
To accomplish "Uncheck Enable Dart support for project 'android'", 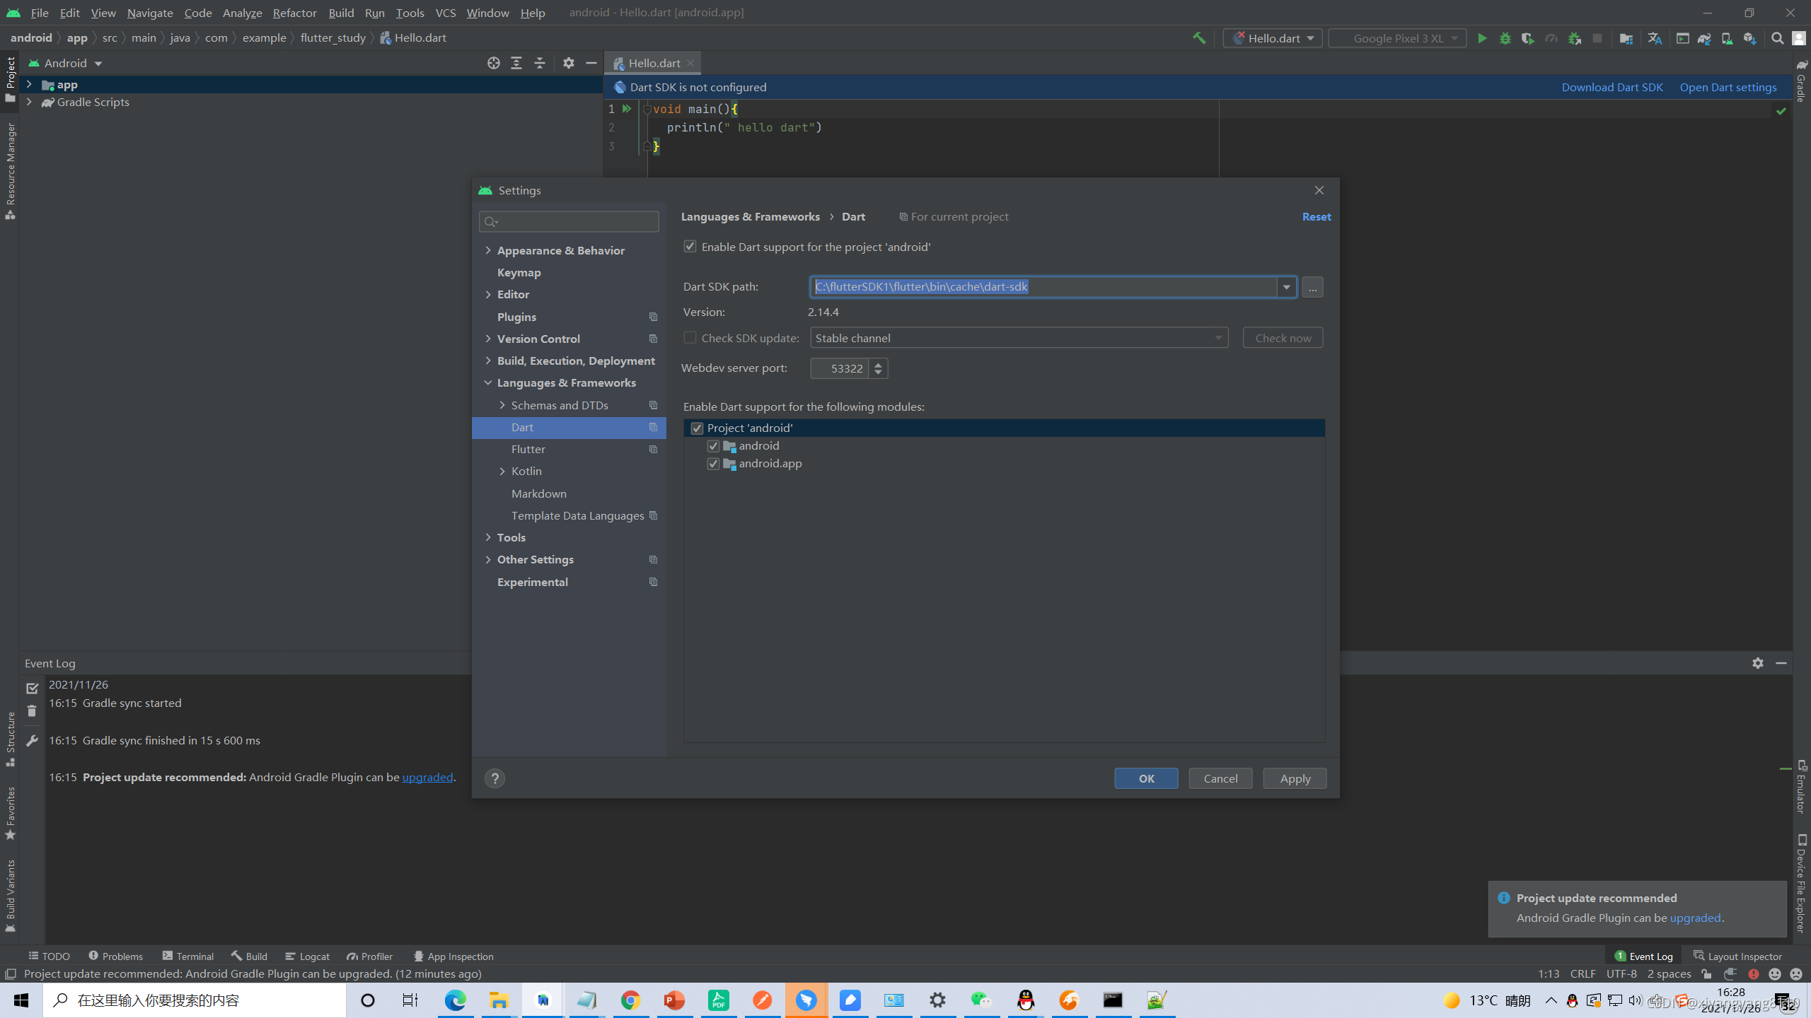I will (690, 246).
